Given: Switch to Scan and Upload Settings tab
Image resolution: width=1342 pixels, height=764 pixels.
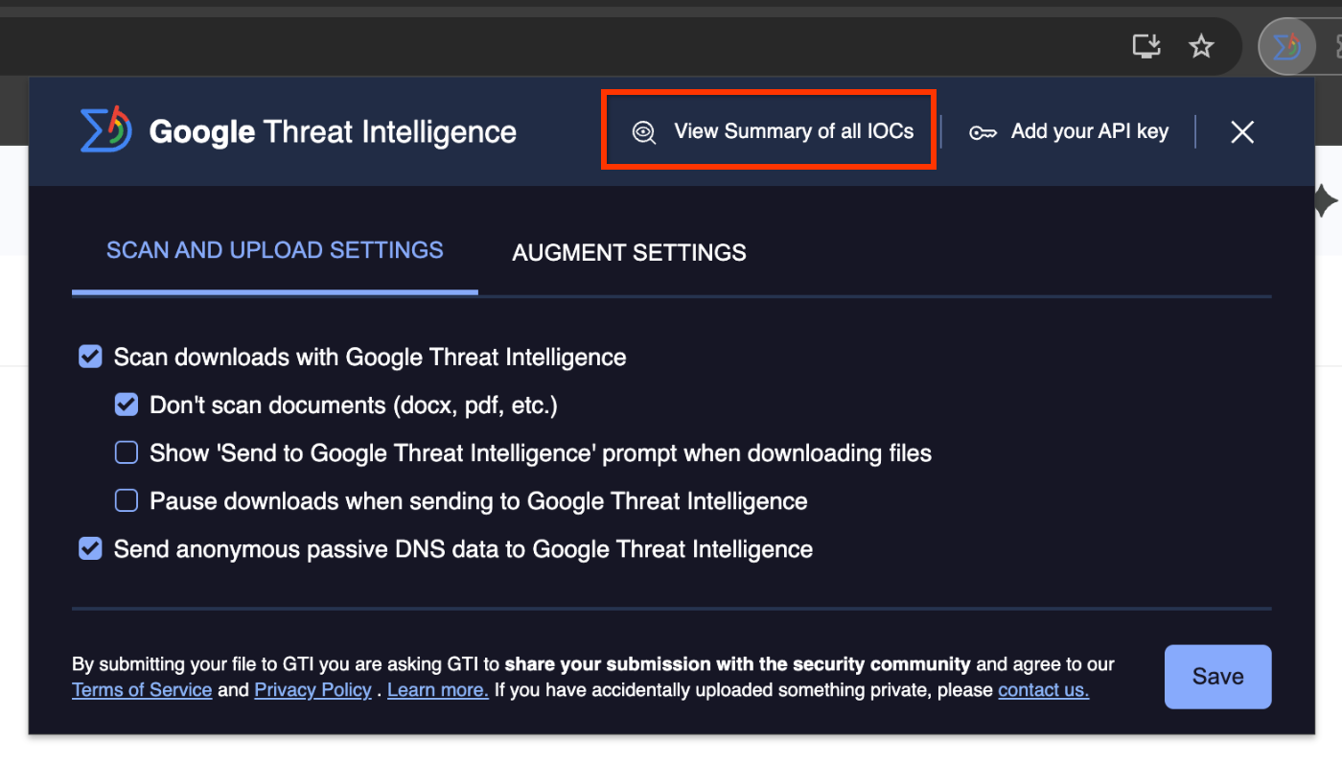Looking at the screenshot, I should click(x=275, y=251).
